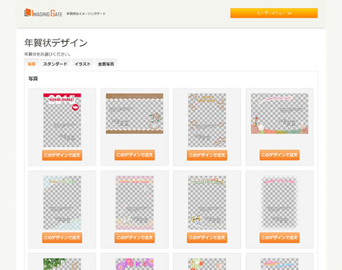The height and width of the screenshot is (270, 342).
Task: Select the red BONNE ANNEE card thumbnail
Action: [62, 120]
